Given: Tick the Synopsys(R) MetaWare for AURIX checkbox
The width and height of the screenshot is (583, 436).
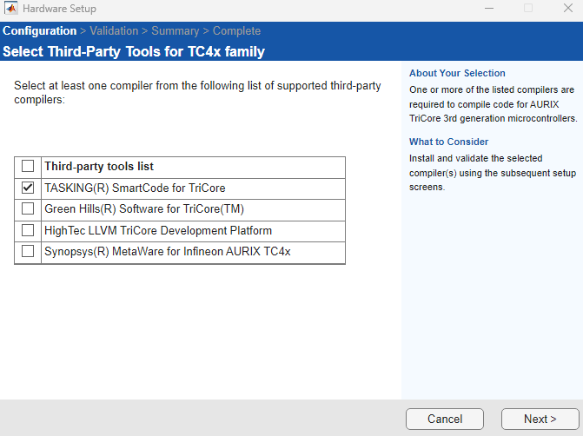Looking at the screenshot, I should (28, 253).
